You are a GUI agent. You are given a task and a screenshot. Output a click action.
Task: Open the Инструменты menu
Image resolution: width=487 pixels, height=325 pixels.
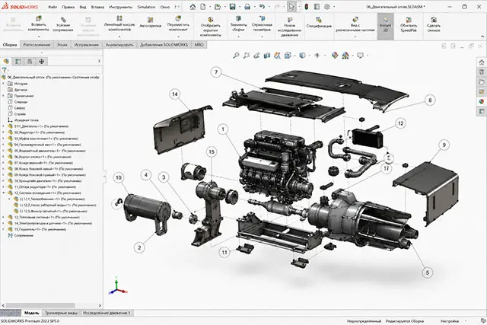tap(120, 7)
